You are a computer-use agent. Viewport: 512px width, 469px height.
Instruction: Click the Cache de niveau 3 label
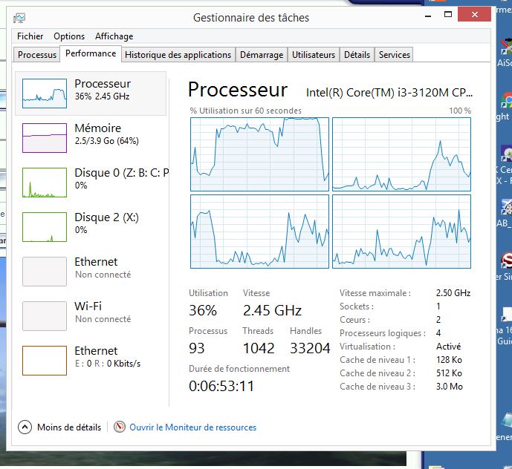pos(377,387)
